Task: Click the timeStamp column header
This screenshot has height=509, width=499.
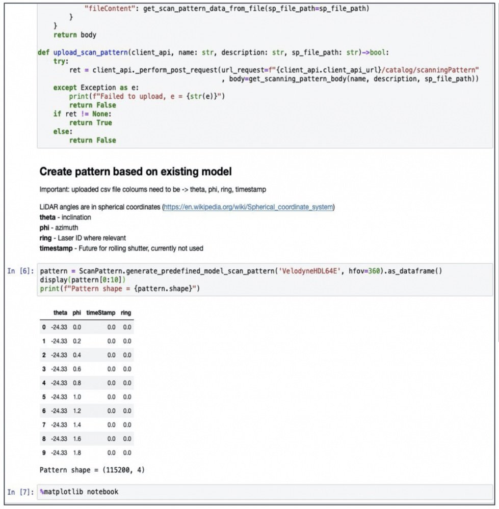Action: [101, 313]
